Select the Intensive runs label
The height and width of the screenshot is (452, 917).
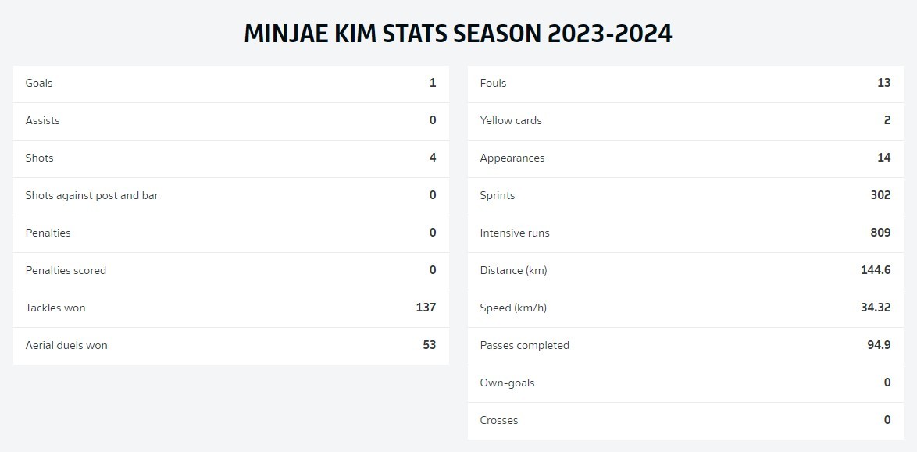[515, 233]
